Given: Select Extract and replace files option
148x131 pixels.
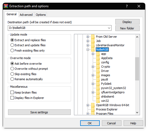Looking at the screenshot, I should [x=12, y=40].
